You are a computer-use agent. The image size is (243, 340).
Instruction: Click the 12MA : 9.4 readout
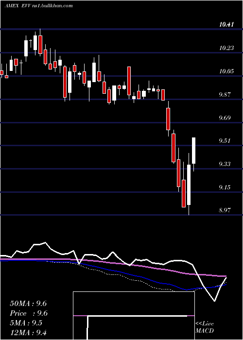[x=28, y=333]
